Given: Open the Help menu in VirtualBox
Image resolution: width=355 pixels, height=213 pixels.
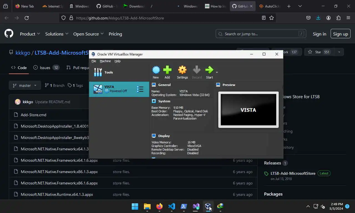Looking at the screenshot, I should tap(117, 61).
